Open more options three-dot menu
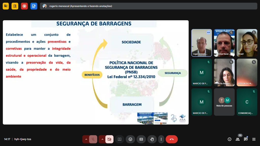 pyautogui.click(x=161, y=139)
